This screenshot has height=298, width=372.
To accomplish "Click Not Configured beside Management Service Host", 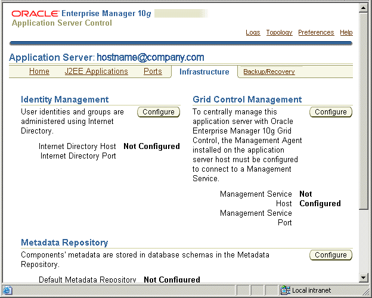I will click(x=320, y=199).
